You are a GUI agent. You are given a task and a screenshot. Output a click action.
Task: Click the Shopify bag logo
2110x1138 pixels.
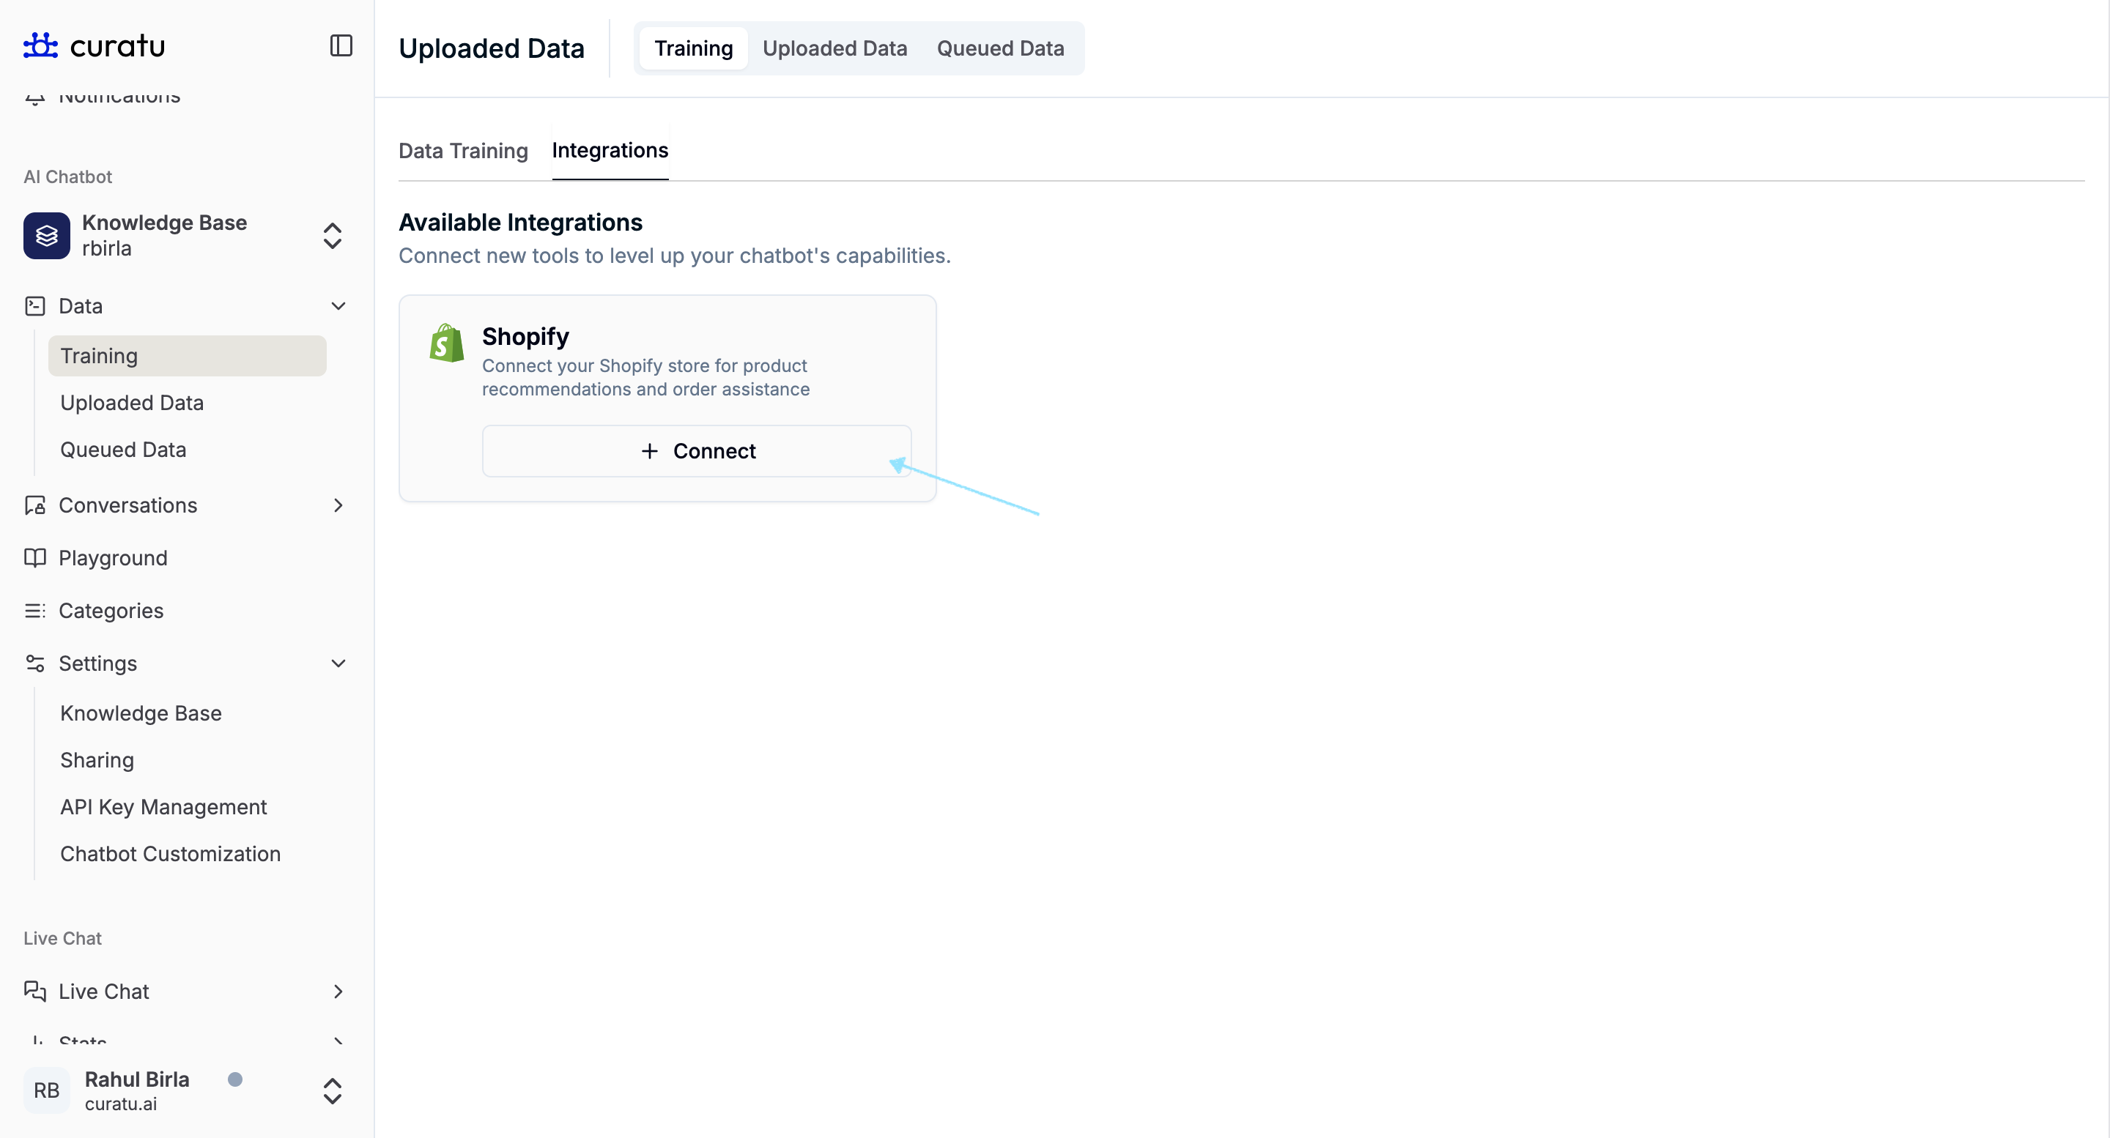(445, 343)
